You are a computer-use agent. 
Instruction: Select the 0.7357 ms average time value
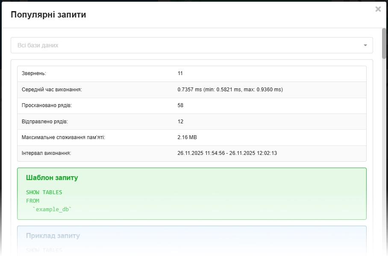click(x=230, y=90)
